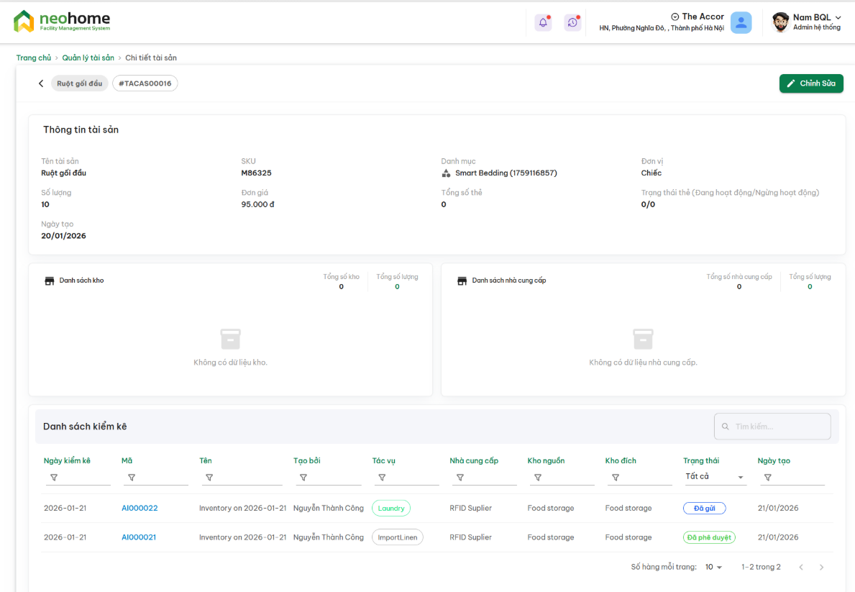This screenshot has width=855, height=592.
Task: Navigate to Quản lý tài sản breadcrumb
Action: [x=88, y=58]
